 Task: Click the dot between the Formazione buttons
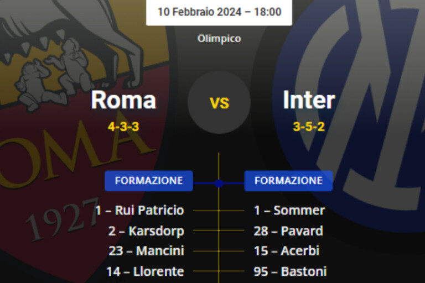click(219, 183)
